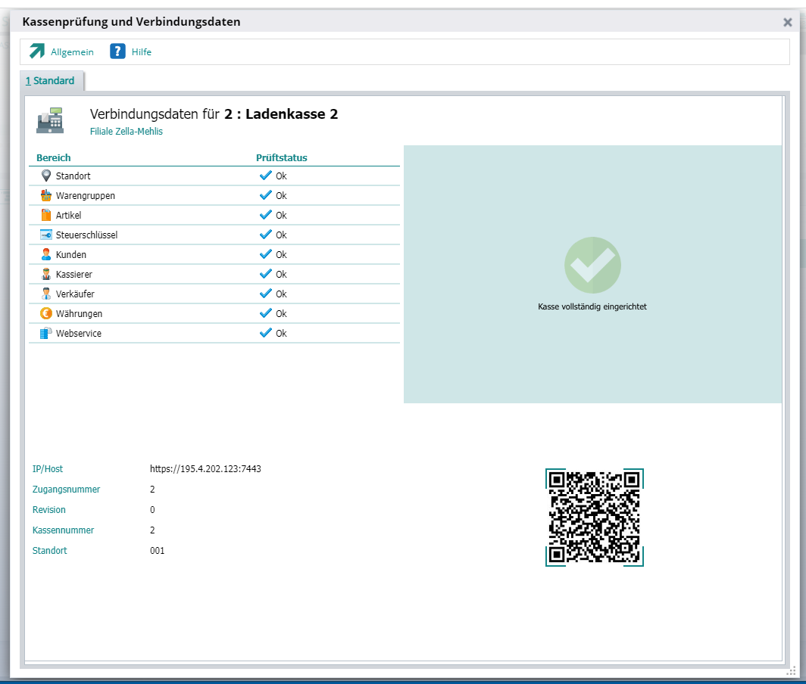Click the Kunden person icon
The width and height of the screenshot is (806, 684).
46,254
